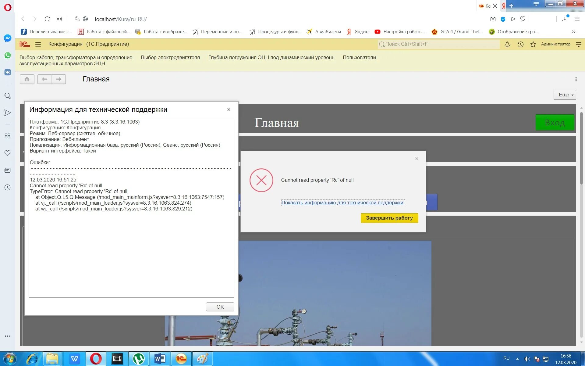
Task: Click the favorites star icon
Action: 533,45
